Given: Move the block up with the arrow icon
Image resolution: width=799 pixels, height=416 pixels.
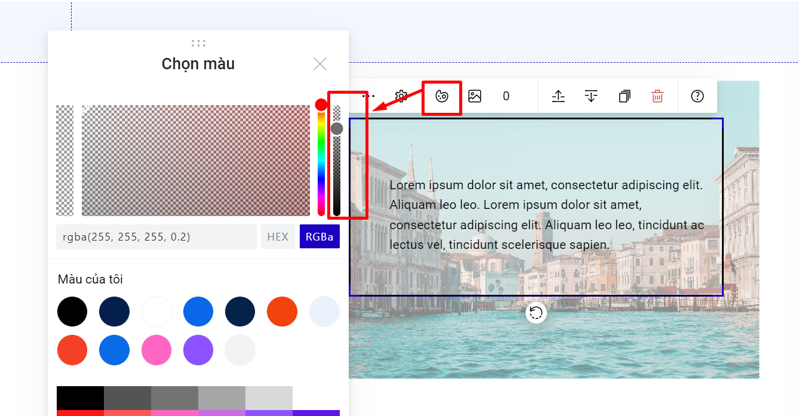Looking at the screenshot, I should click(558, 96).
